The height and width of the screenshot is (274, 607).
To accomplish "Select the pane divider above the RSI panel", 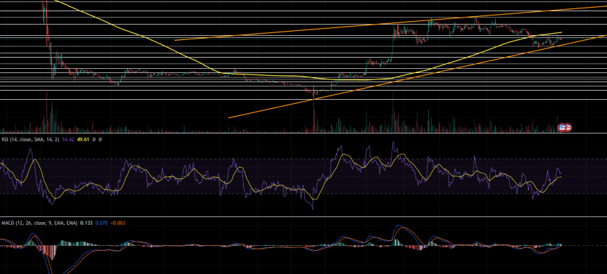I will (x=303, y=133).
